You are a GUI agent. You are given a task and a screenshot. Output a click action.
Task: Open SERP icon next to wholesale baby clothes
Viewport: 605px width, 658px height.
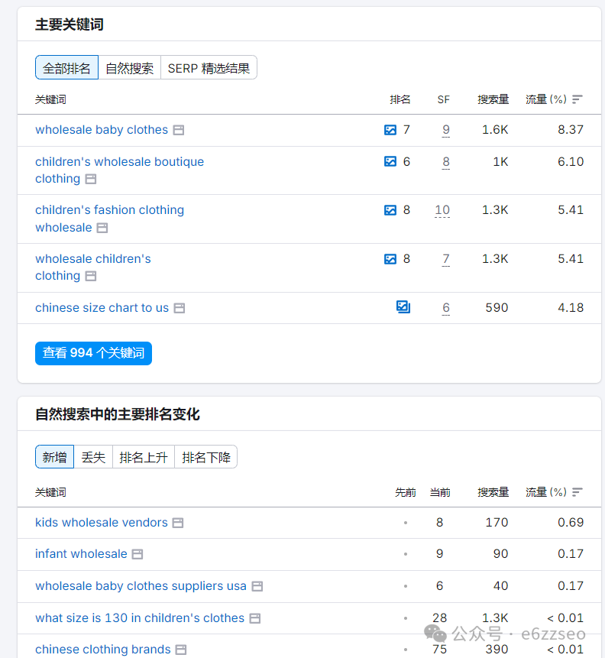[179, 130]
